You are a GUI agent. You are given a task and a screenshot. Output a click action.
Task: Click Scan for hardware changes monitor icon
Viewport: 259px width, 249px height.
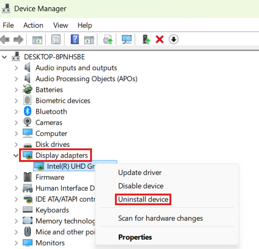coord(127,39)
